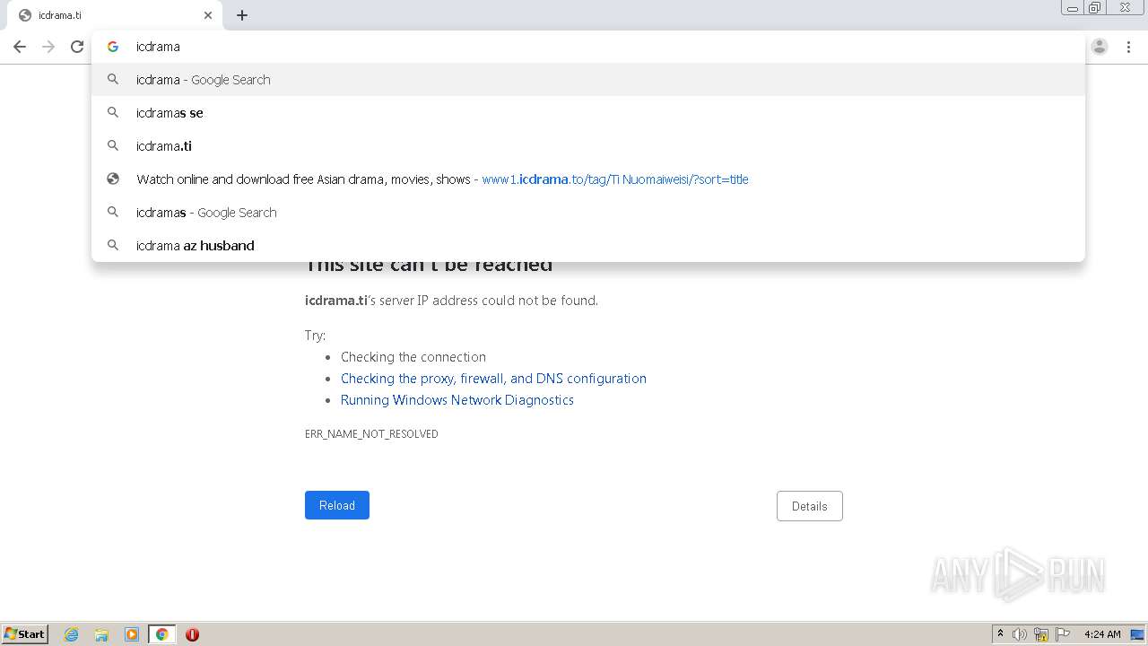Open 'Checking the proxy, firewall, and DNS configuration' link

pyautogui.click(x=493, y=379)
